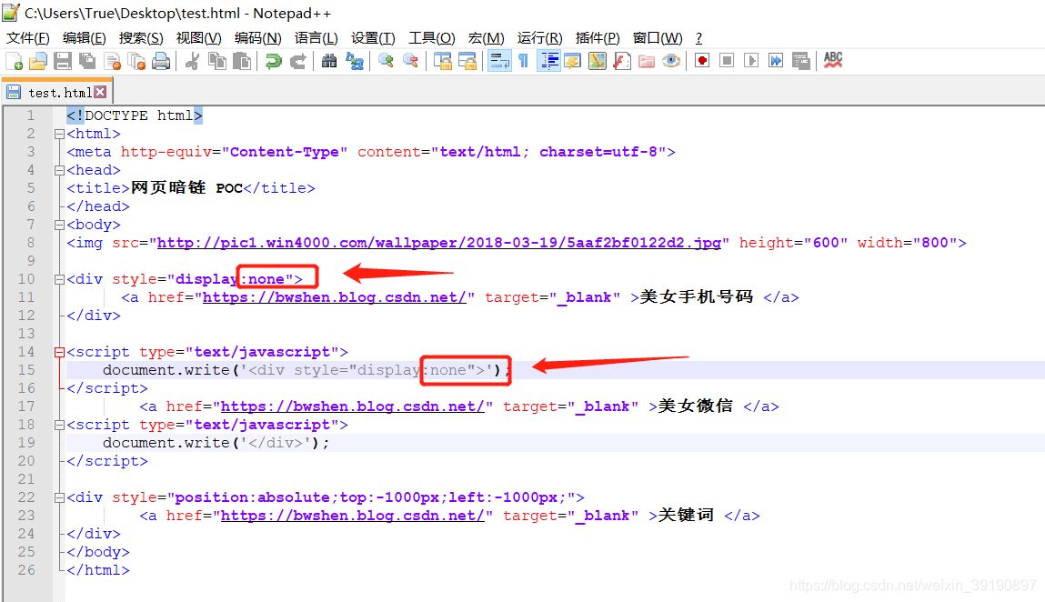Collapse the script fold on line 18

59,426
